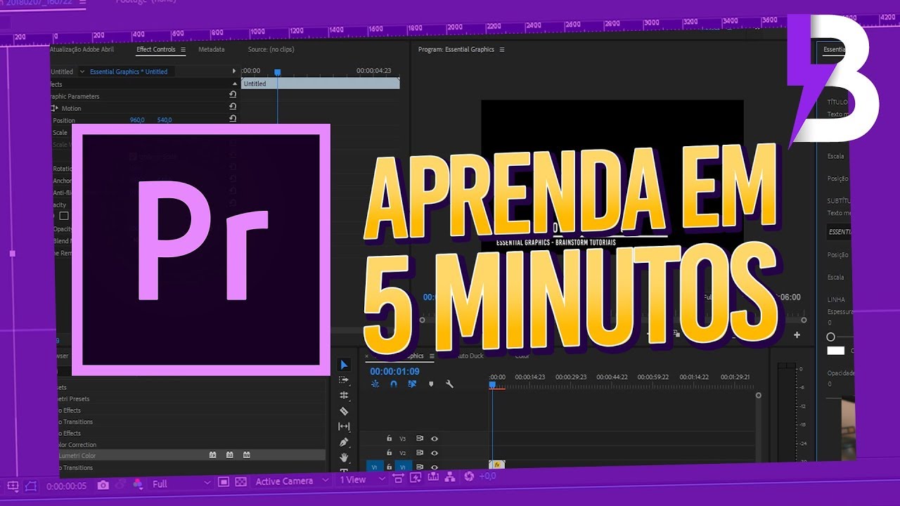This screenshot has height=506, width=900.
Task: Switch to the Metadata tab
Action: coord(212,50)
